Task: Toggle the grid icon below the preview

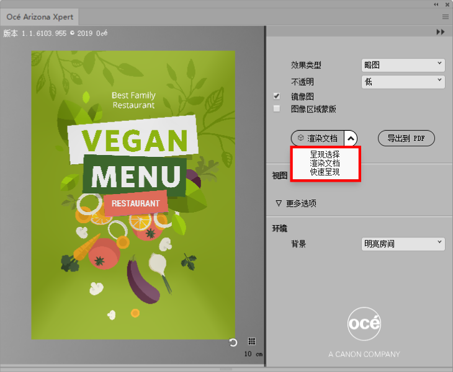Action: (252, 342)
